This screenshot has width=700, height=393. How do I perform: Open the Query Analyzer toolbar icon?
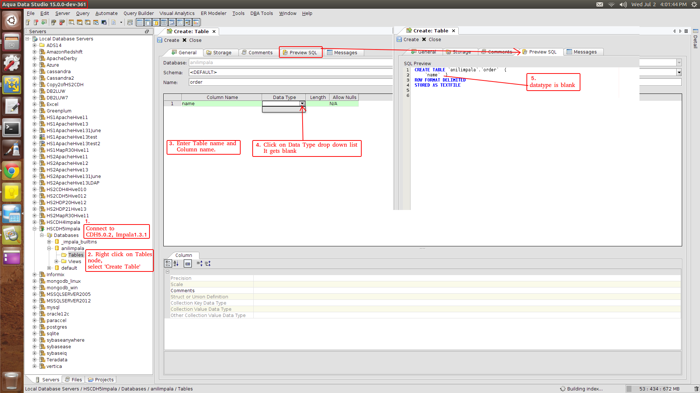point(71,23)
